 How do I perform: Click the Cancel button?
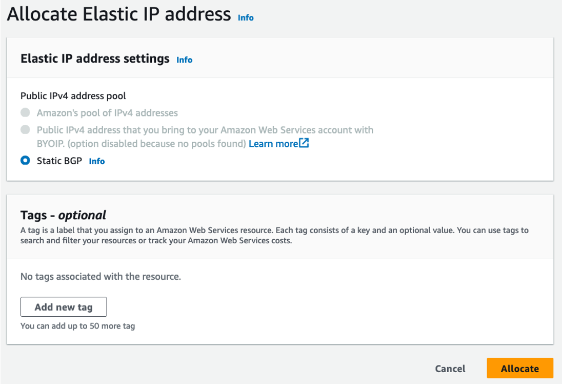click(450, 369)
